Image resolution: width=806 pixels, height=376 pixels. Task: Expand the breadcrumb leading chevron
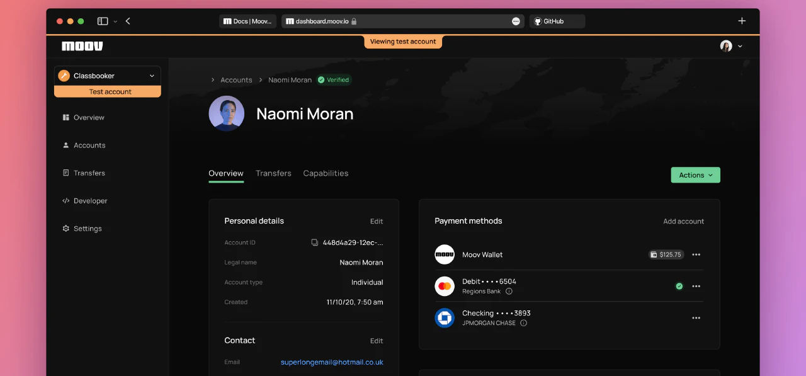pos(213,80)
